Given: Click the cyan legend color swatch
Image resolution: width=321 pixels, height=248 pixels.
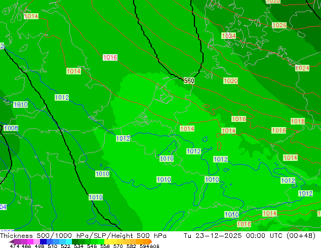Looking at the screenshot, I should point(69,241).
